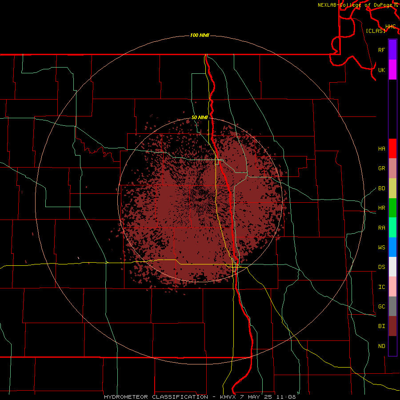Click the RF legend label
The width and height of the screenshot is (400, 400).
pos(382,50)
